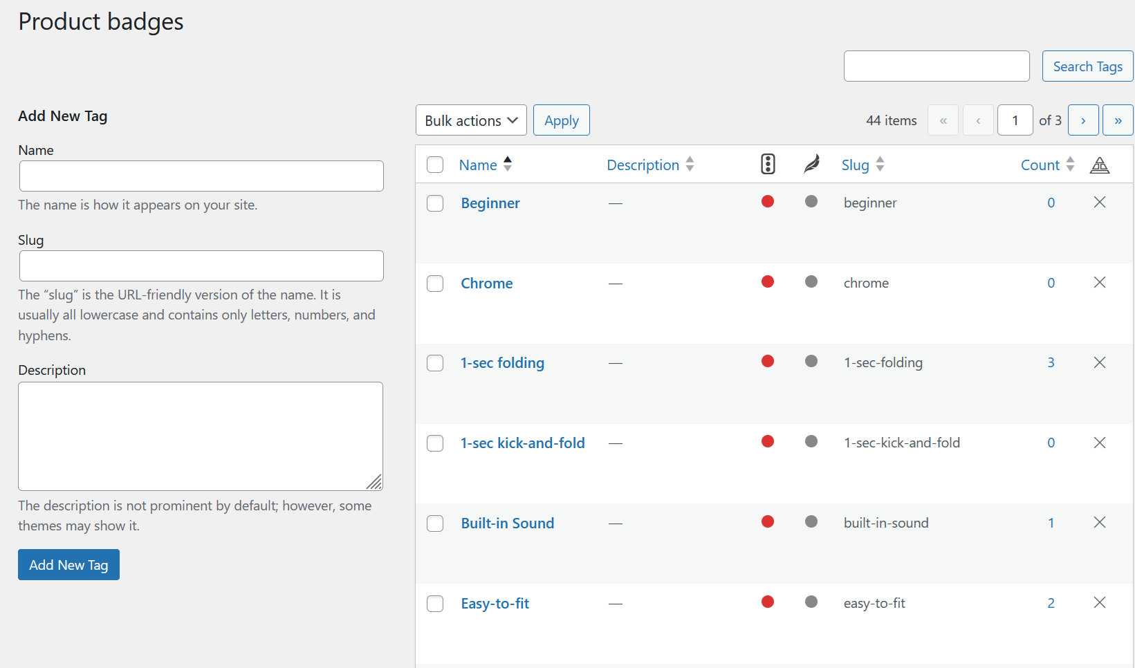1135x668 pixels.
Task: Click the '1-sec-kick-and-fold' slug text
Action: [902, 443]
